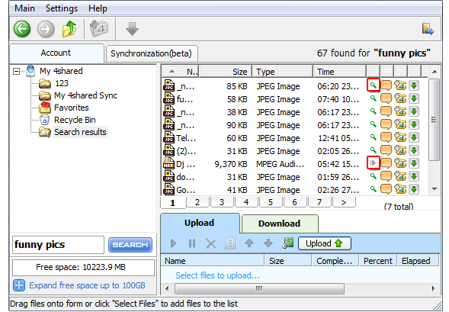Click the preview magnifier for first JPEG
Screen dimensions: 449x312
[x=373, y=85]
